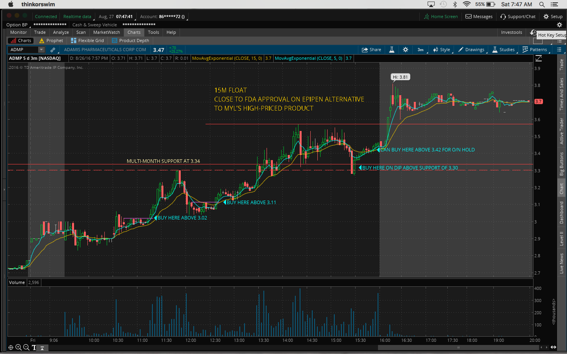The width and height of the screenshot is (567, 354).
Task: Share the current chart
Action: tap(371, 50)
